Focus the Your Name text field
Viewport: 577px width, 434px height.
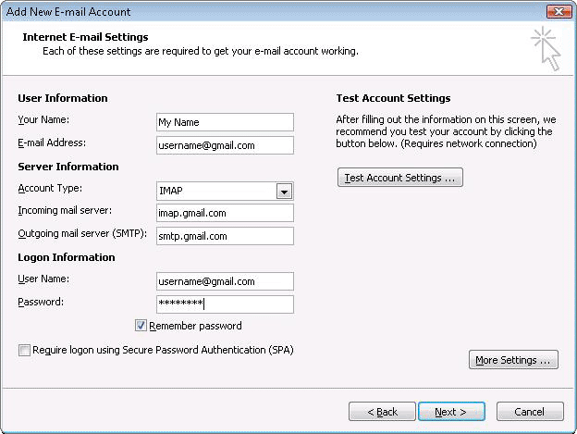pyautogui.click(x=225, y=122)
